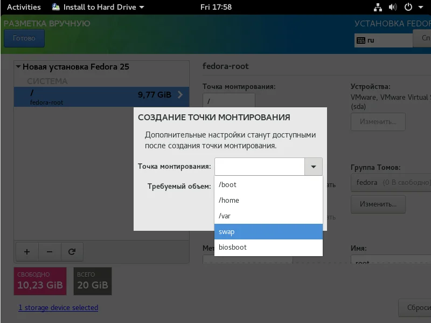
Task: Click the minus icon to remove partition
Action: pyautogui.click(x=50, y=252)
